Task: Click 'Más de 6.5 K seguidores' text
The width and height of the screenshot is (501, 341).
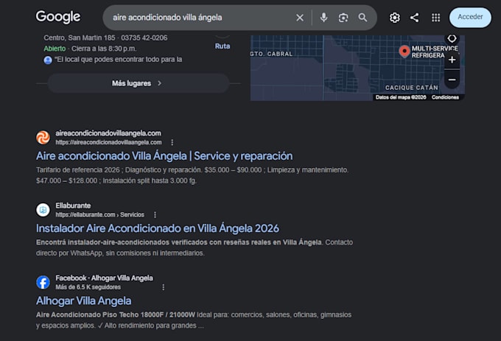Action: click(88, 287)
